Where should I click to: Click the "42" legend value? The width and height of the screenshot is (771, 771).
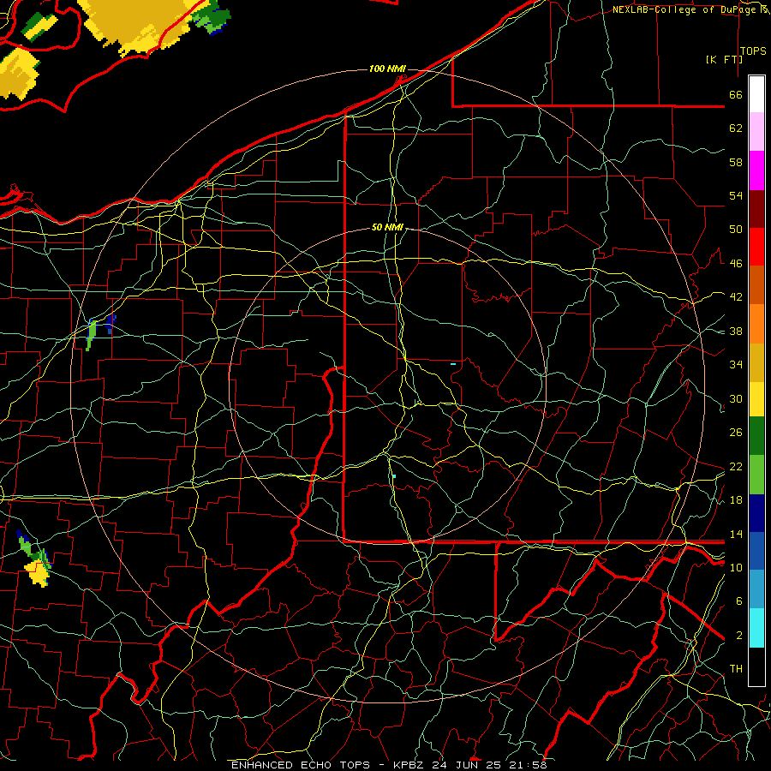(736, 296)
